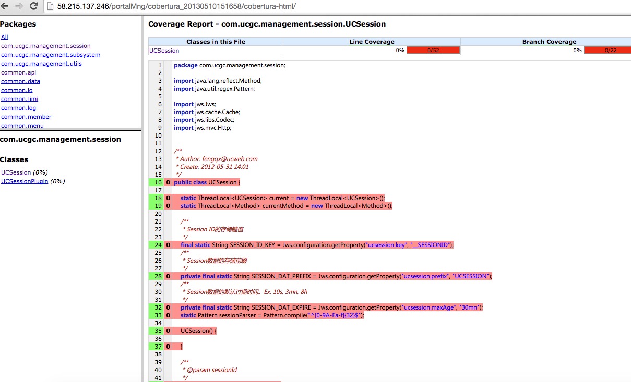Click the page icon in address bar
The width and height of the screenshot is (631, 382).
click(x=50, y=6)
